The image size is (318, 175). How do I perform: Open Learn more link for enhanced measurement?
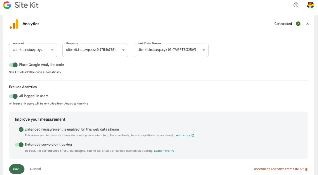[182, 136]
